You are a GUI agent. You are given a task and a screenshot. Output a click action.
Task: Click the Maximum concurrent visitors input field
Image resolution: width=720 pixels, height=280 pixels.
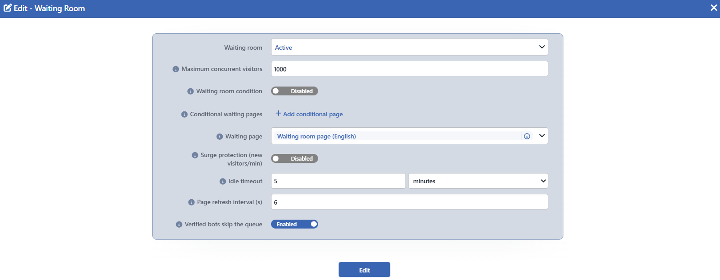pyautogui.click(x=409, y=69)
